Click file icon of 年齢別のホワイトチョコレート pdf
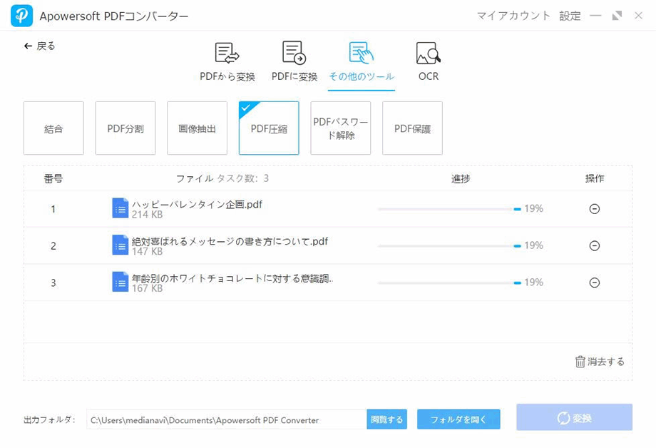 121,282
